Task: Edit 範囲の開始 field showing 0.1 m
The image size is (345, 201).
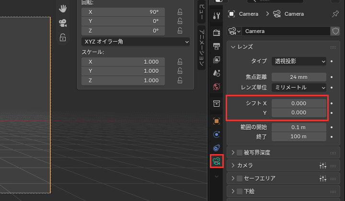Action: pos(299,127)
